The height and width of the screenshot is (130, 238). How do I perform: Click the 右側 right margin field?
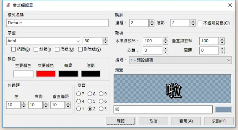pyautogui.click(x=35, y=105)
